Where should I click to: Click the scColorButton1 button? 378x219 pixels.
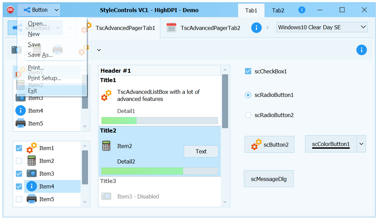[331, 144]
